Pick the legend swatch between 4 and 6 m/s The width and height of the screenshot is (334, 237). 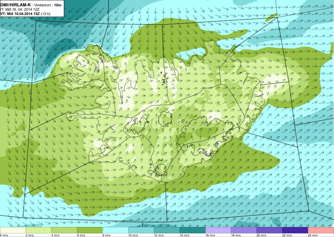click(x=64, y=230)
